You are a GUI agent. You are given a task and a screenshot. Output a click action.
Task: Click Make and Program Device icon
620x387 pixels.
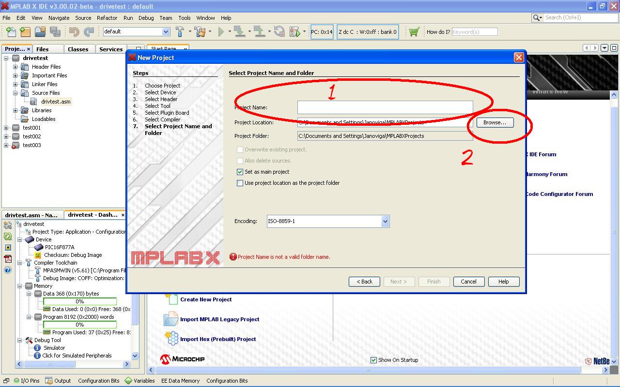[x=239, y=32]
